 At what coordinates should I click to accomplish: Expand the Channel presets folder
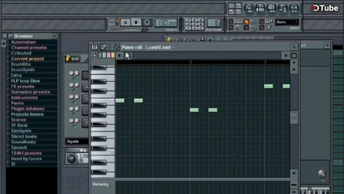pyautogui.click(x=28, y=47)
